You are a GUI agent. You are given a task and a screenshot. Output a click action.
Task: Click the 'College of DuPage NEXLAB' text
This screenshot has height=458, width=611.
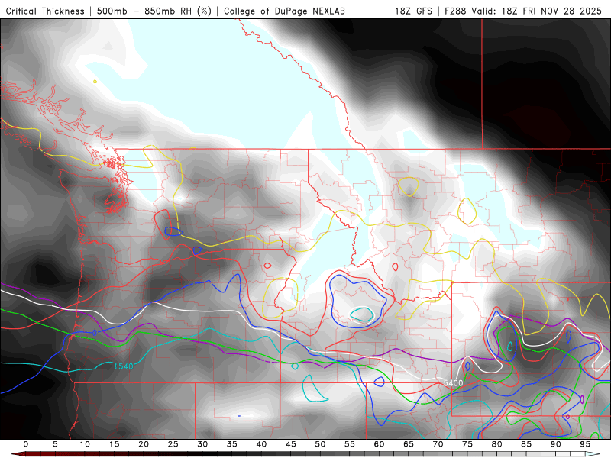pos(284,11)
